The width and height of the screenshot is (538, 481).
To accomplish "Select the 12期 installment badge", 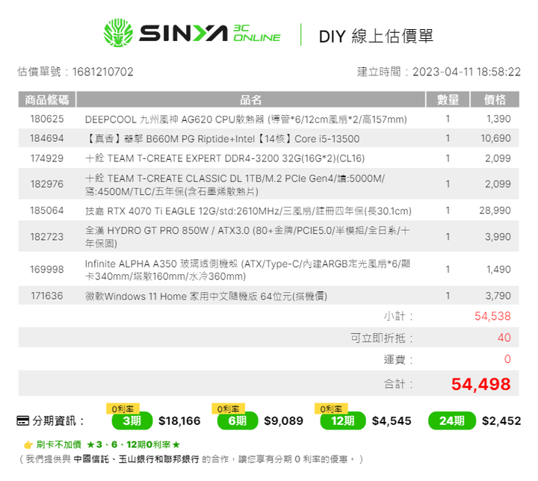I will 343,421.
